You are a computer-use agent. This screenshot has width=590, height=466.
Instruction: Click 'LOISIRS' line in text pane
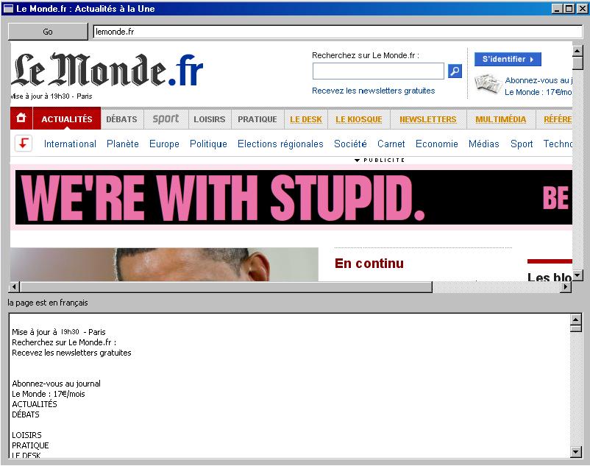tap(26, 435)
